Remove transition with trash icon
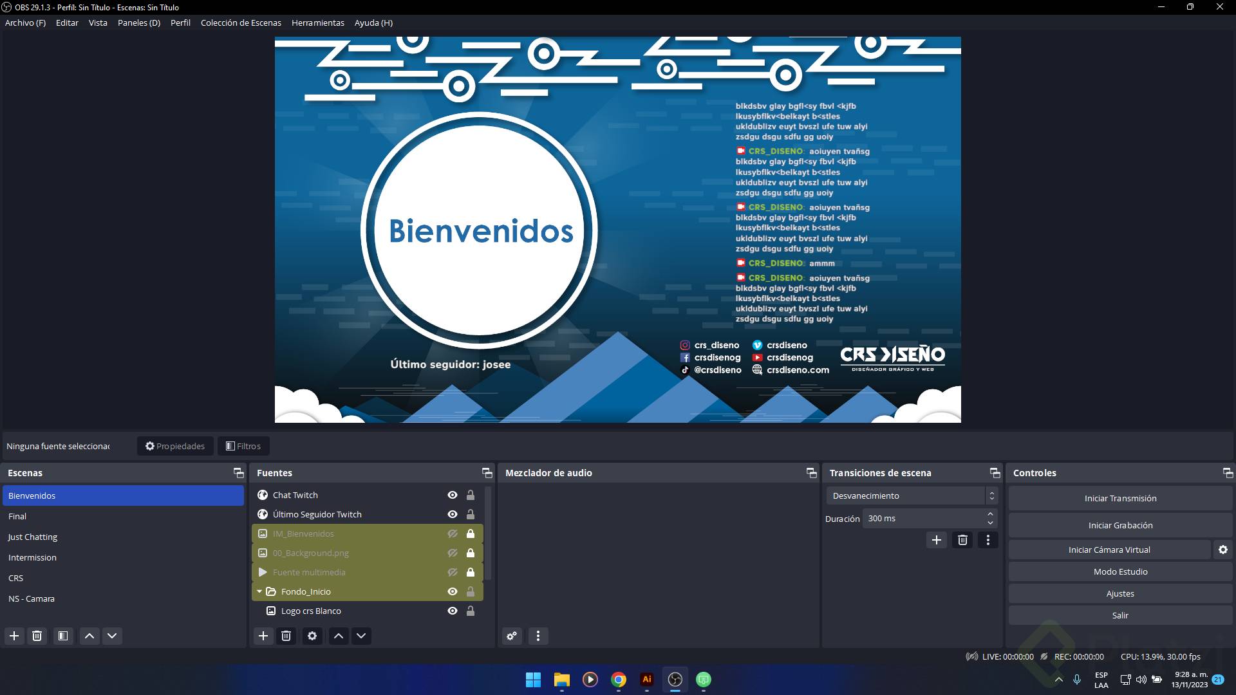This screenshot has height=695, width=1236. pos(962,540)
